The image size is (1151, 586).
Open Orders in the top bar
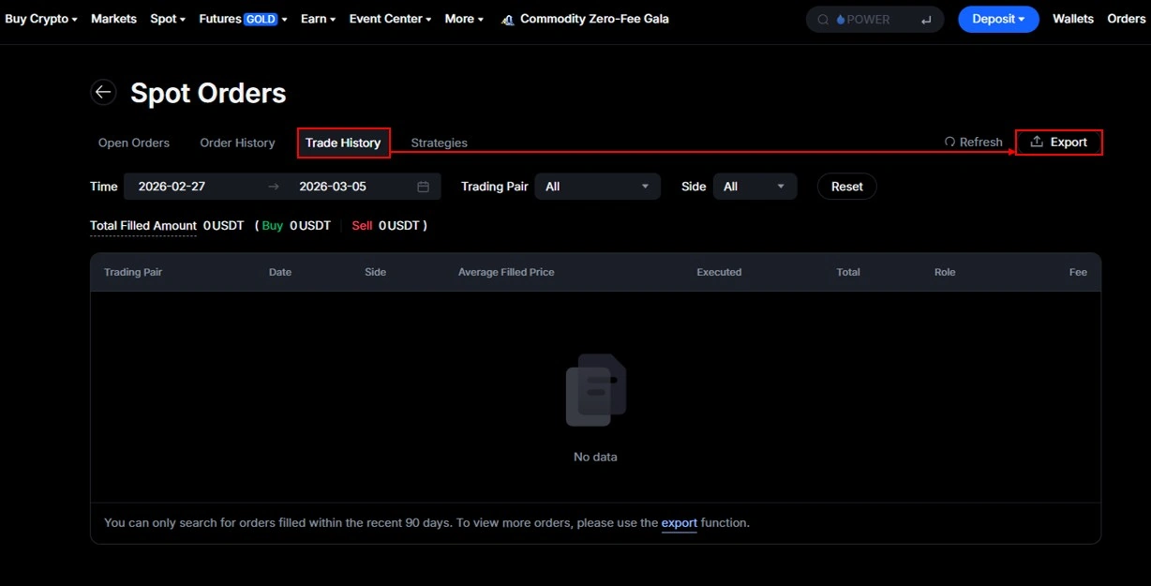click(1127, 19)
